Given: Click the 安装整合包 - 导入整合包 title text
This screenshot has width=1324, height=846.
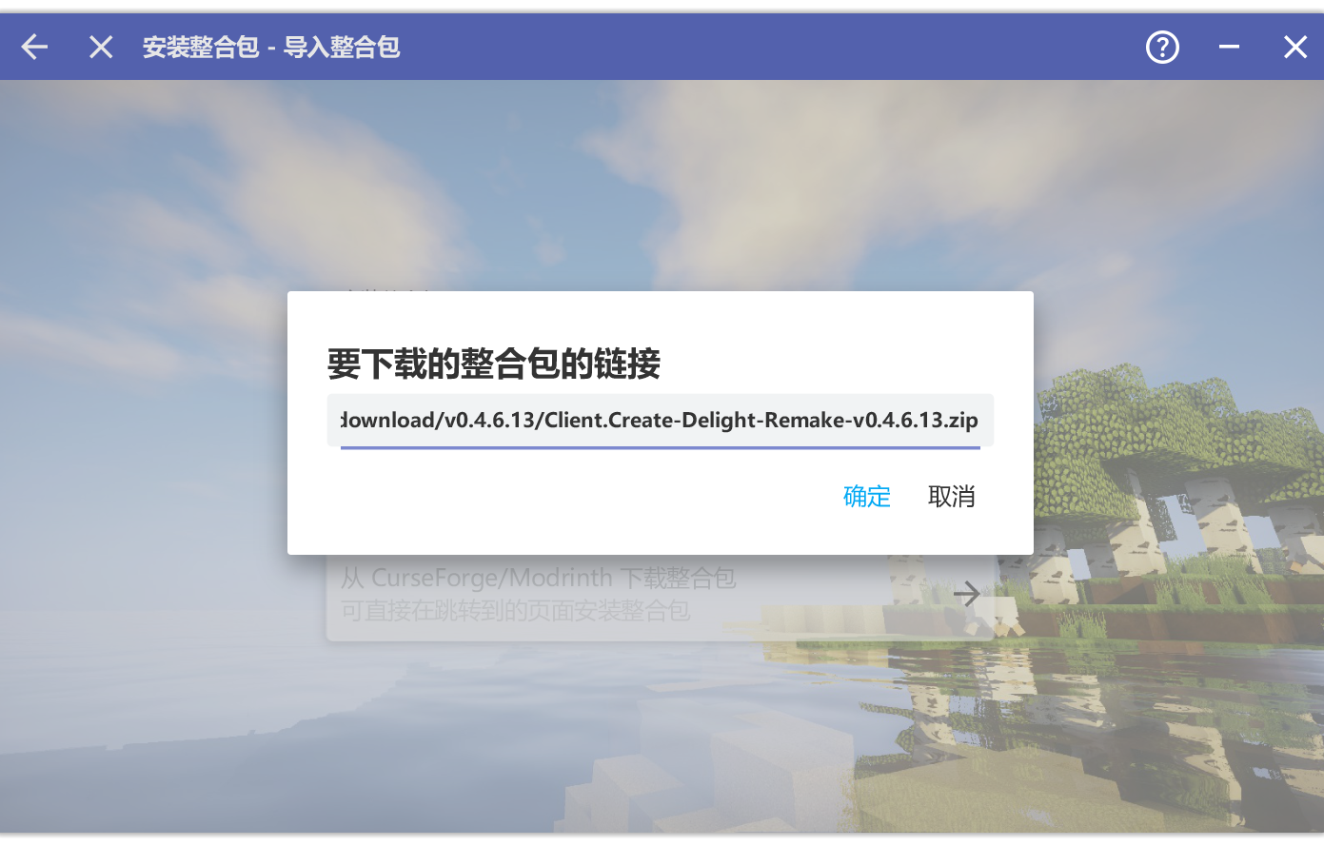Looking at the screenshot, I should (270, 46).
